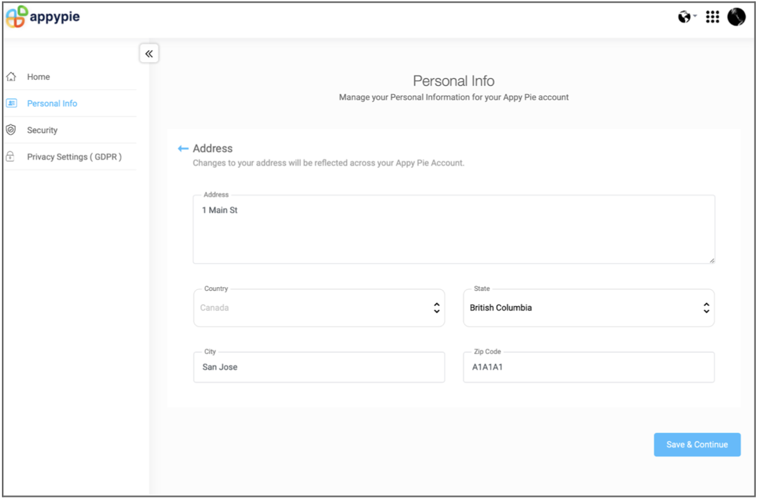Image resolution: width=759 pixels, height=498 pixels.
Task: Click the Security shield icon
Action: (x=11, y=130)
